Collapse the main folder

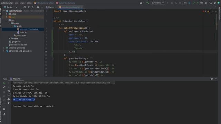click(9, 23)
